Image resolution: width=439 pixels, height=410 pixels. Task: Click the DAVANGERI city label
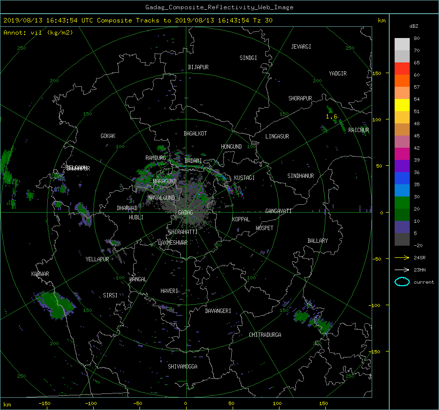[x=218, y=311]
